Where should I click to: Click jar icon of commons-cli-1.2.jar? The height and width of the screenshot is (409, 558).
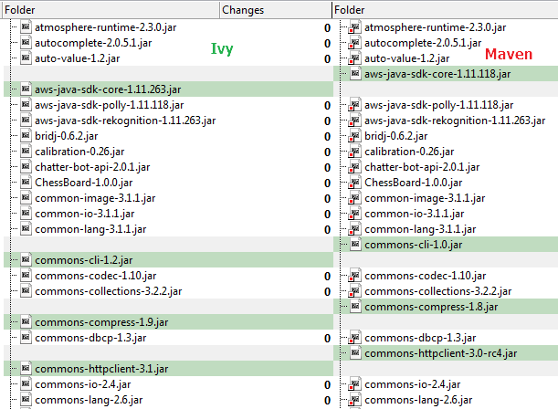tap(26, 260)
